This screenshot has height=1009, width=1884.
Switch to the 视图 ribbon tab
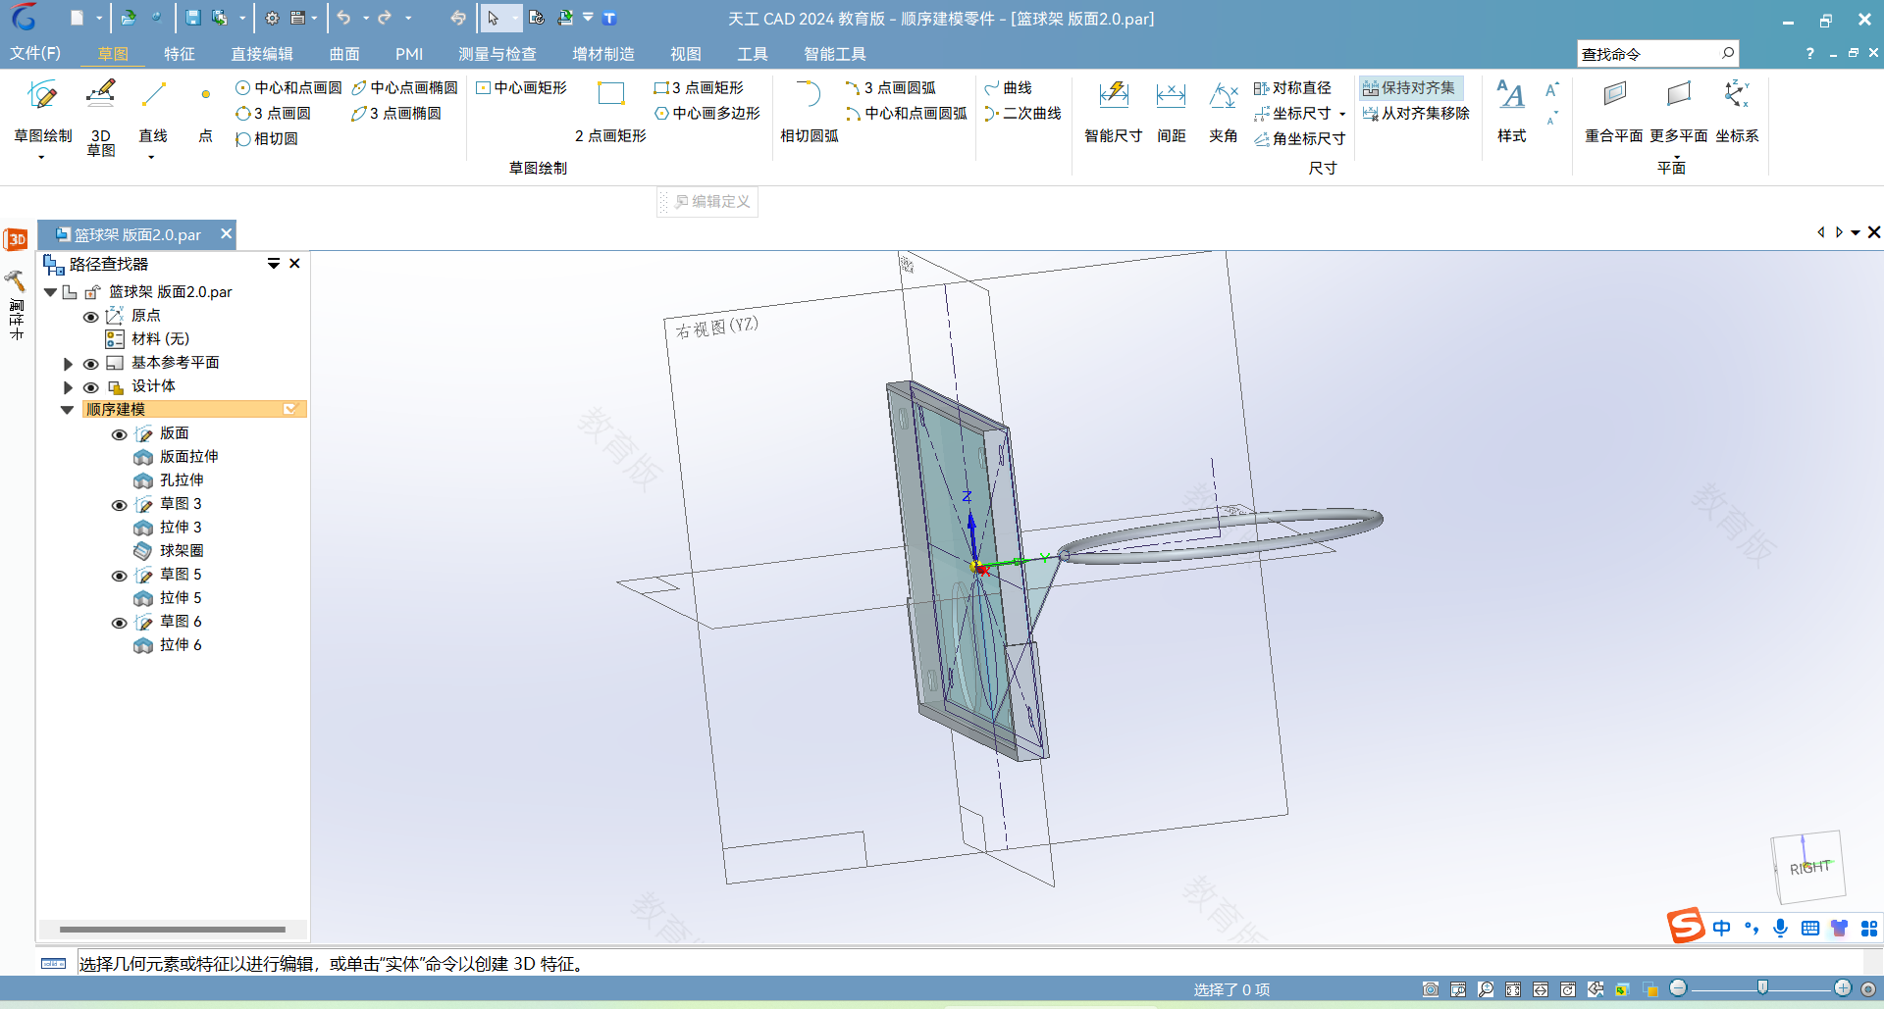tap(686, 54)
